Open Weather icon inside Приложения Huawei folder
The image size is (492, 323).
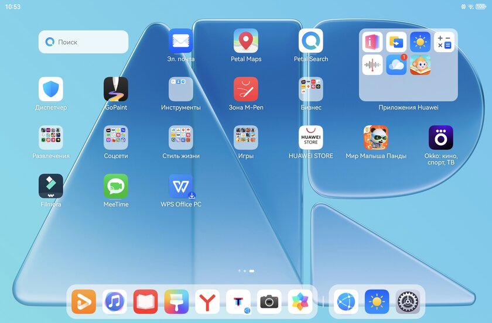[420, 42]
